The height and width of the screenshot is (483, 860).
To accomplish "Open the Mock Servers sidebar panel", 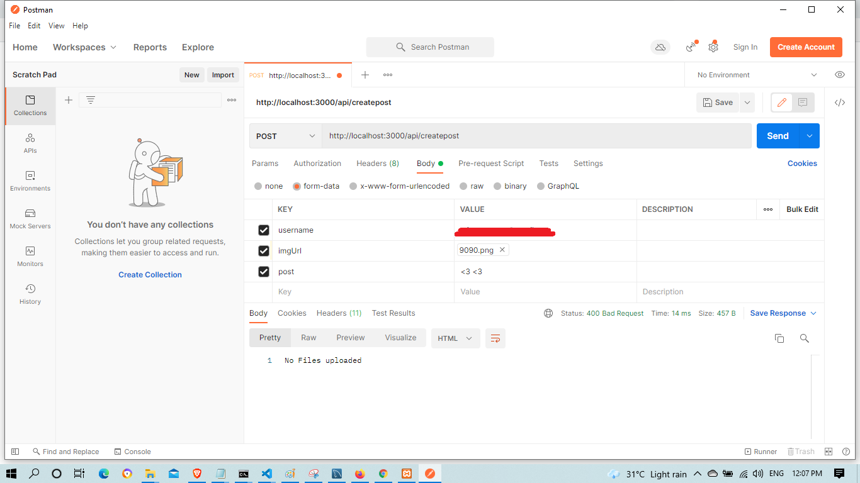I will pyautogui.click(x=30, y=219).
